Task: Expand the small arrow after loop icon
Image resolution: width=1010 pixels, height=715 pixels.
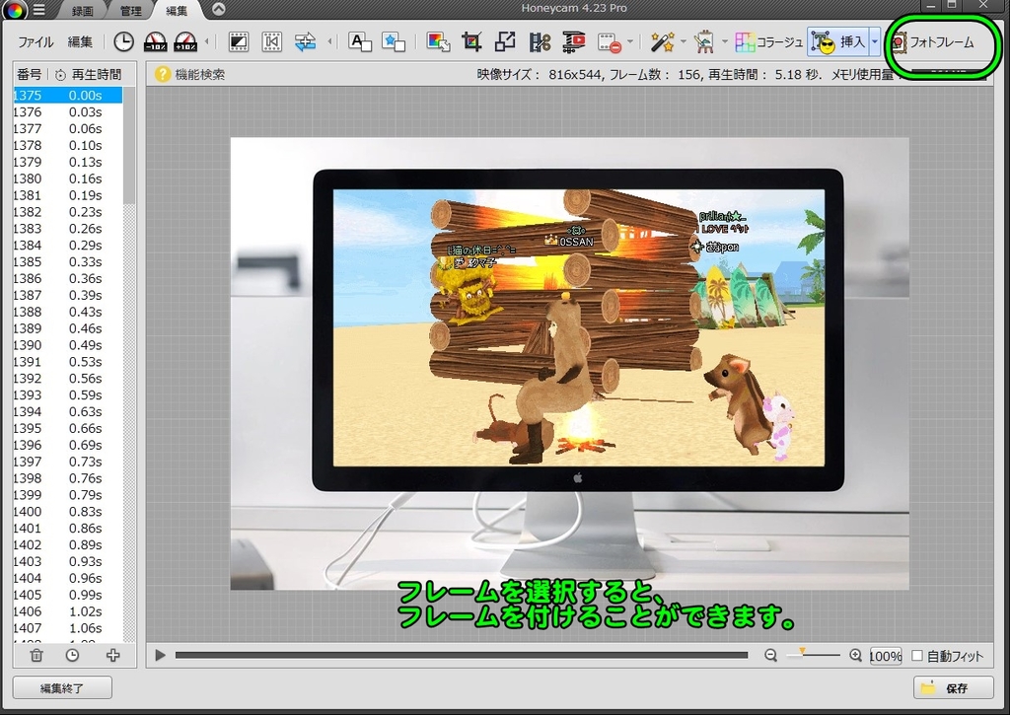Action: coord(329,41)
